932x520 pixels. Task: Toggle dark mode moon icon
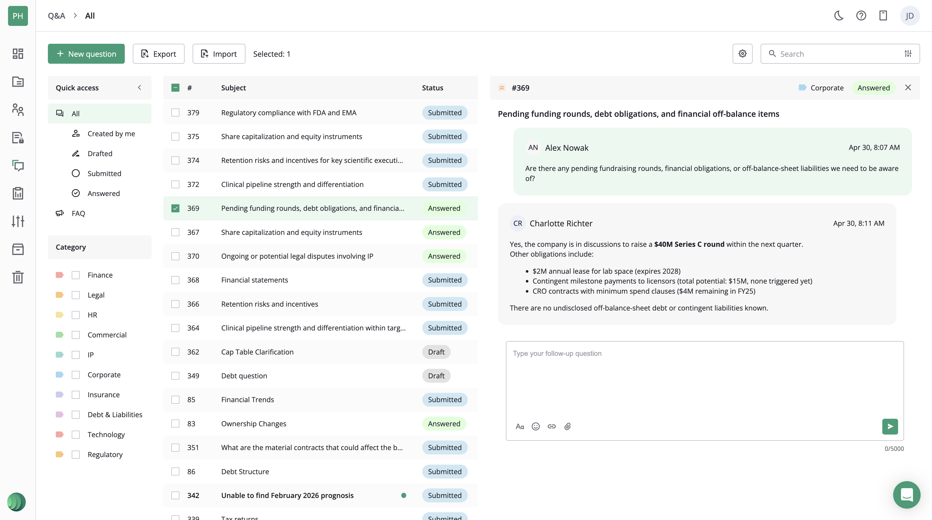(x=839, y=16)
